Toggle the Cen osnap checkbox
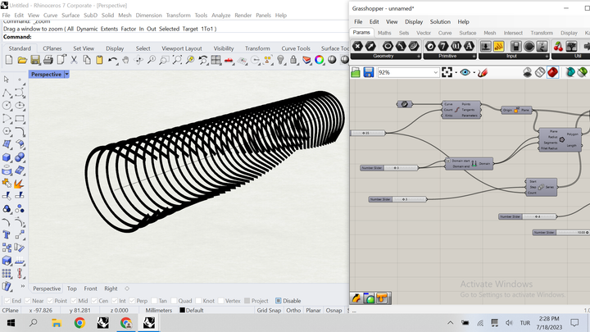Image resolution: width=590 pixels, height=332 pixels. point(94,301)
